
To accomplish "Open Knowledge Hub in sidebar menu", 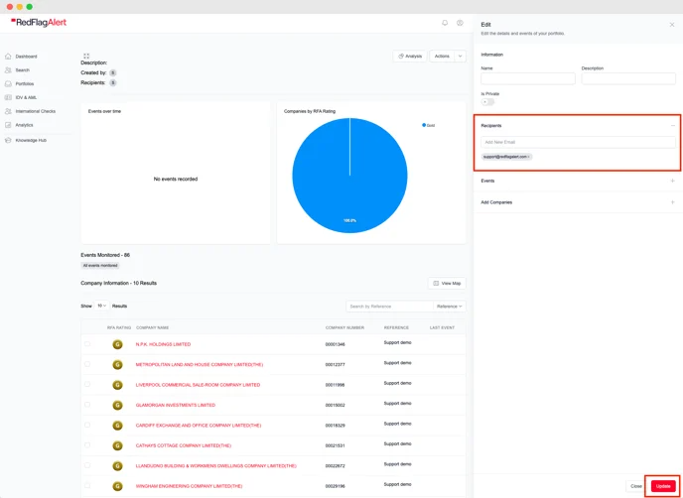I will point(31,140).
